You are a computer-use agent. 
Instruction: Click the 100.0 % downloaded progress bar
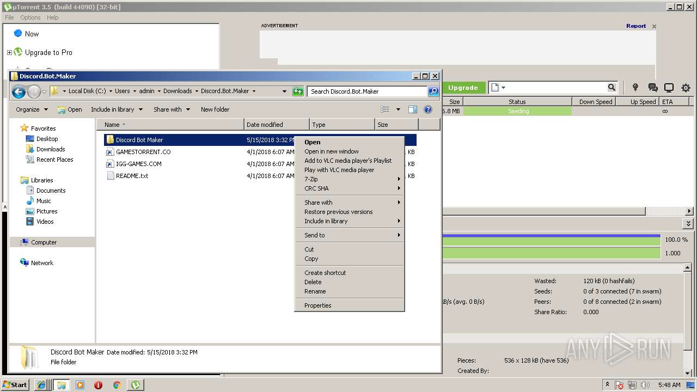coord(551,240)
